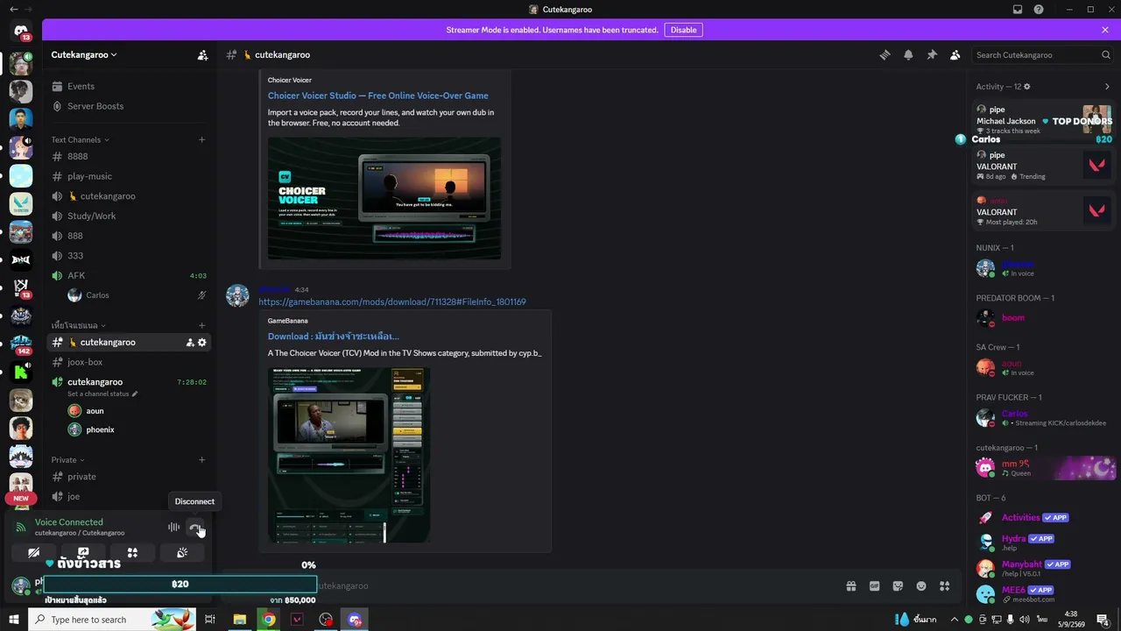Open Hydra bot in member list
The width and height of the screenshot is (1121, 631).
coord(1043,542)
